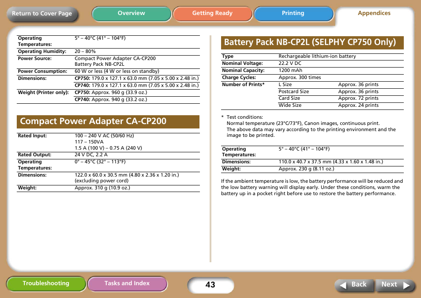Click the Power Consumption label

[x=42, y=71]
